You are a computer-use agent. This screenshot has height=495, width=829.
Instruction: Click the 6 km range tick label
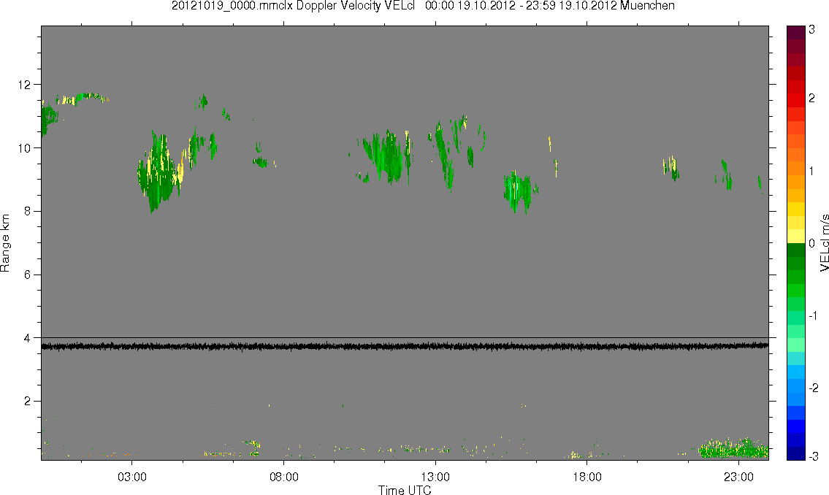[28, 275]
